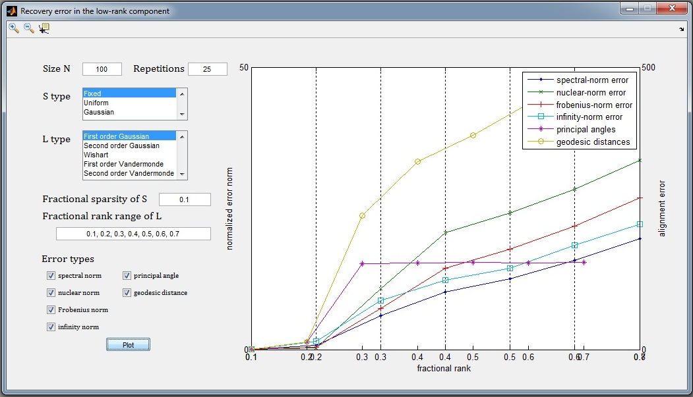Select the Zoom In tool
Screen dimensions: 693x397
coord(13,28)
